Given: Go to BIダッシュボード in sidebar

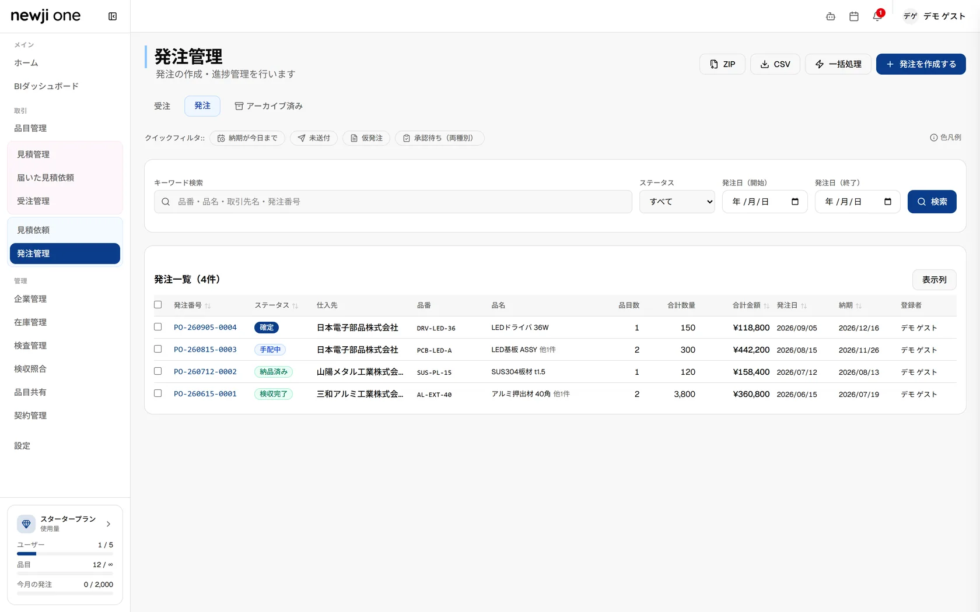Looking at the screenshot, I should [x=65, y=86].
